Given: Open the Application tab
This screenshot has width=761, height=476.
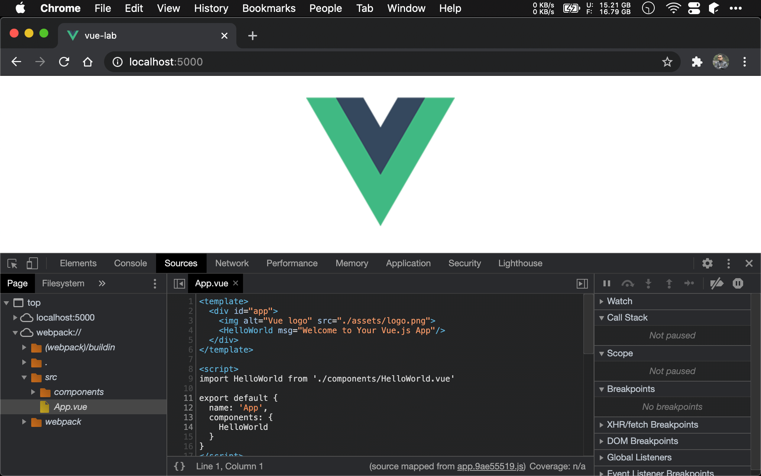Looking at the screenshot, I should click(x=408, y=263).
